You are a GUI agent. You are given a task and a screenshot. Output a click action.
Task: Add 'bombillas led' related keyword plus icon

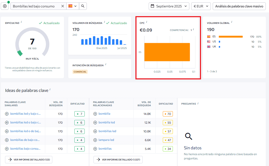coord(95,131)
